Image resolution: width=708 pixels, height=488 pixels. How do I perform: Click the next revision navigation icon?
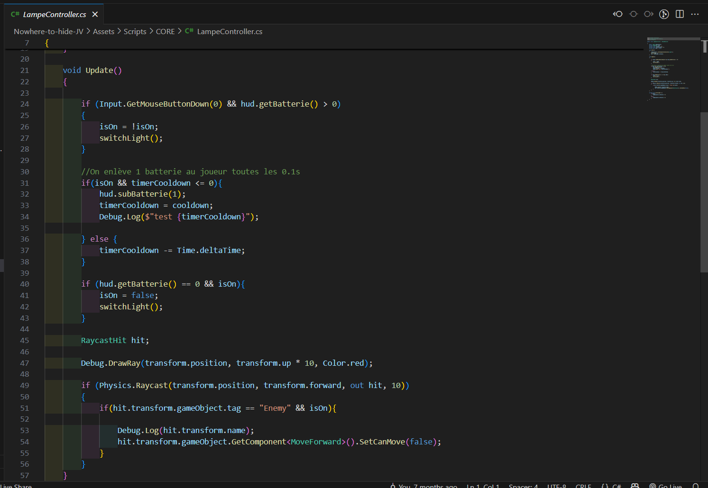click(x=648, y=14)
